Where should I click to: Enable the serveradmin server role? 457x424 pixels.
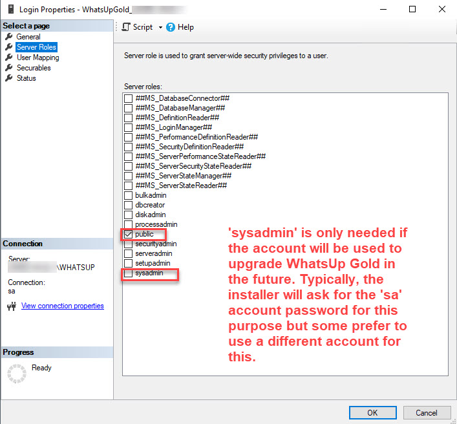click(128, 253)
